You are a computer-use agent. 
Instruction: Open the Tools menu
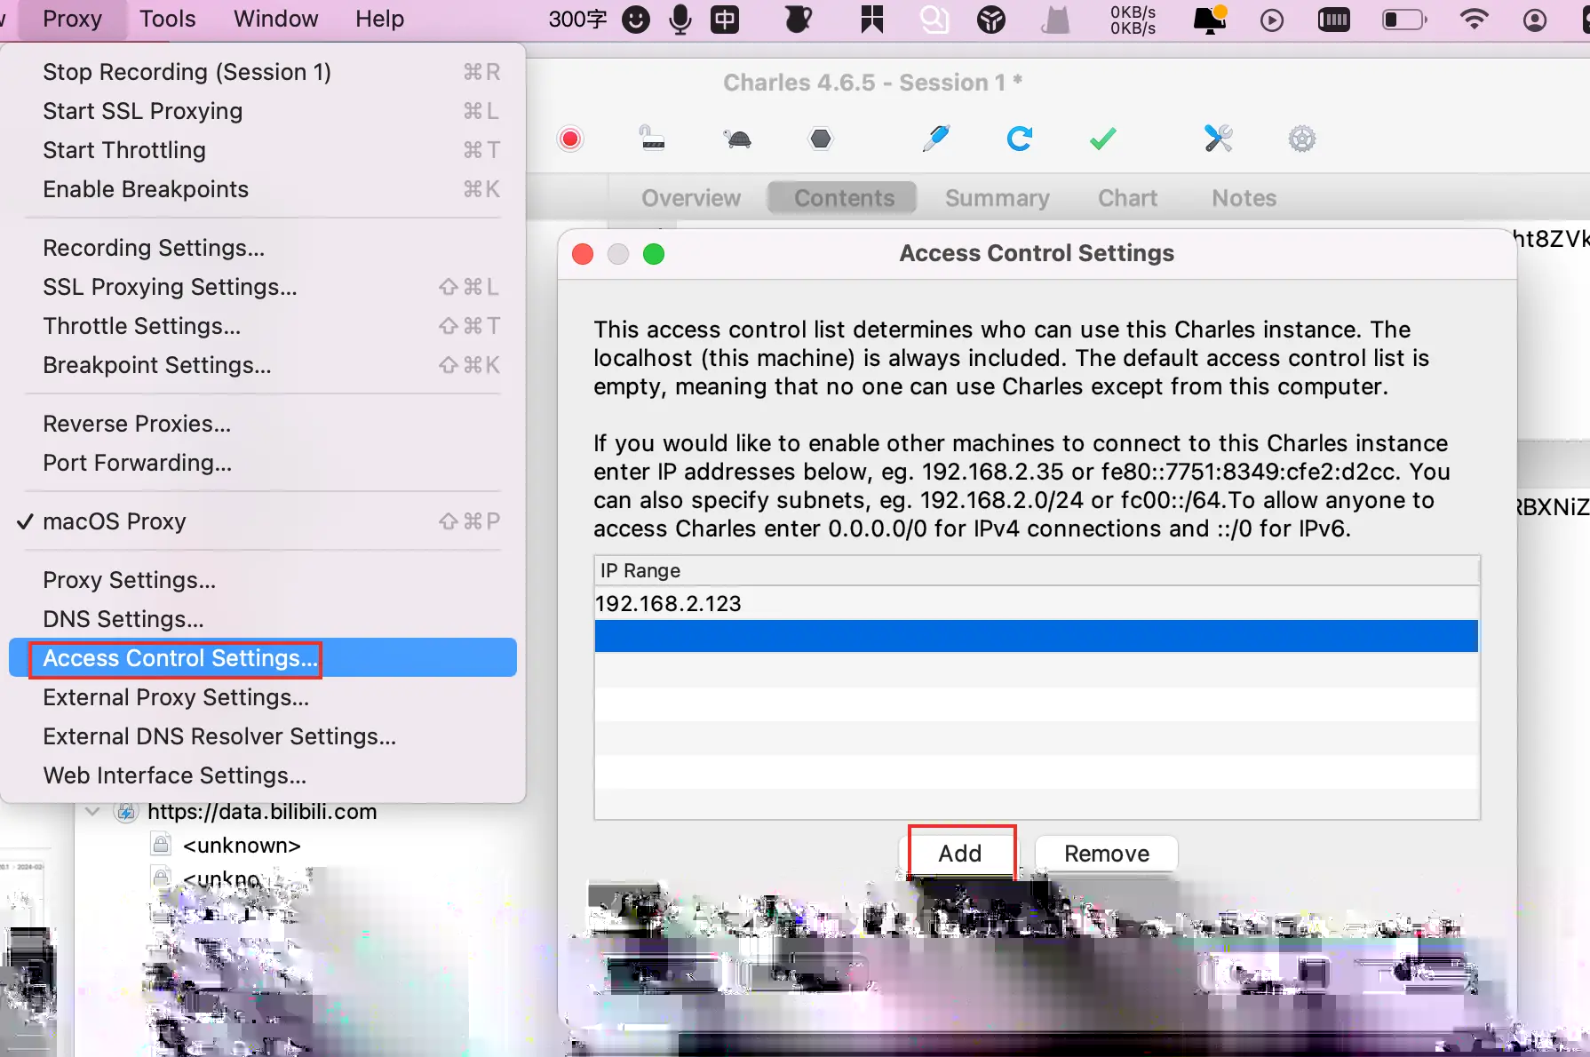(168, 19)
